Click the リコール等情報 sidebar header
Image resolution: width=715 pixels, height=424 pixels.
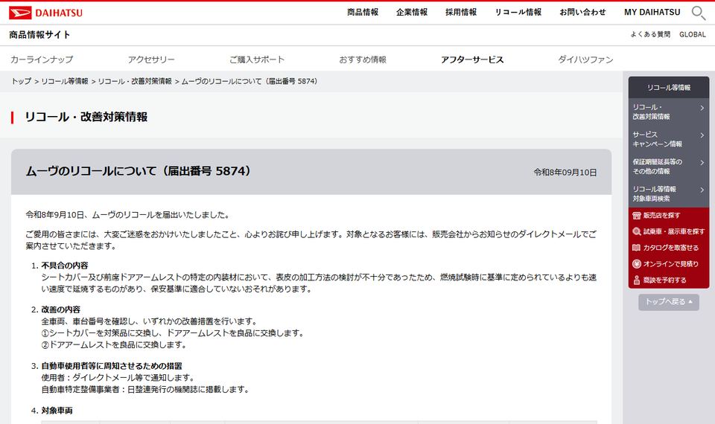click(x=669, y=88)
